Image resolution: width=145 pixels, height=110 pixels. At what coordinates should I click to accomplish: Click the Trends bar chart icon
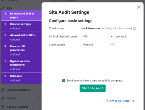click(3, 98)
